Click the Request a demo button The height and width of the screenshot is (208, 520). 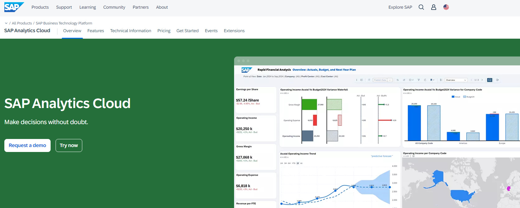[x=27, y=145]
